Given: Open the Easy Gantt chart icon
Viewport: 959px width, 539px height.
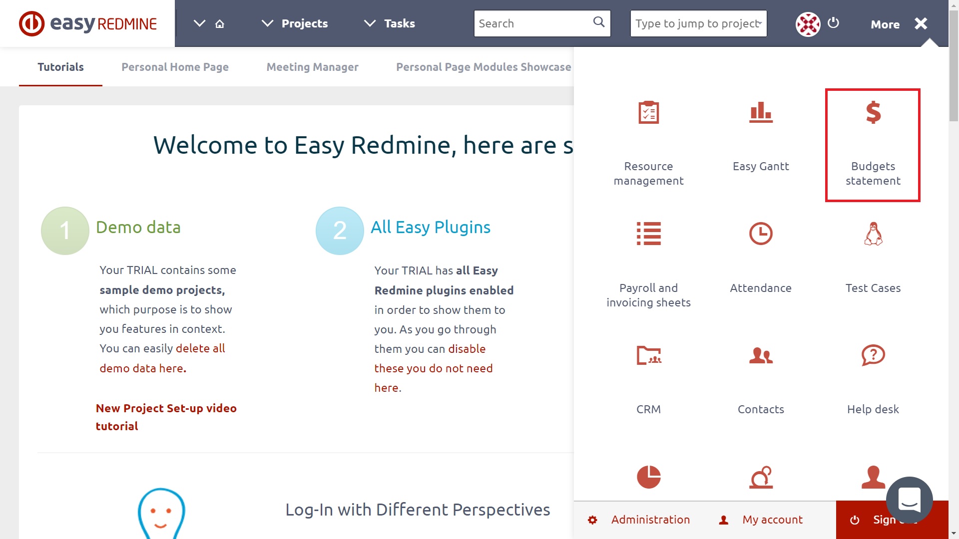Looking at the screenshot, I should [x=761, y=112].
